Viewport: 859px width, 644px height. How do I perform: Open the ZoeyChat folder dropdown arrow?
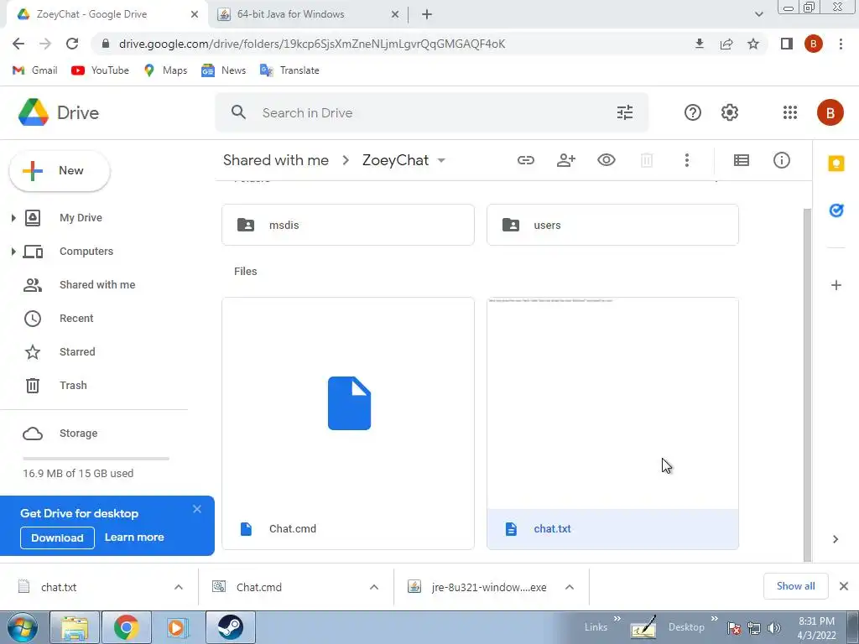441,160
